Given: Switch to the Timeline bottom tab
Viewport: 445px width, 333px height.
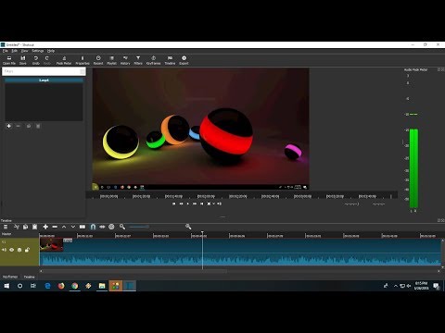Looking at the screenshot, I should [30, 277].
